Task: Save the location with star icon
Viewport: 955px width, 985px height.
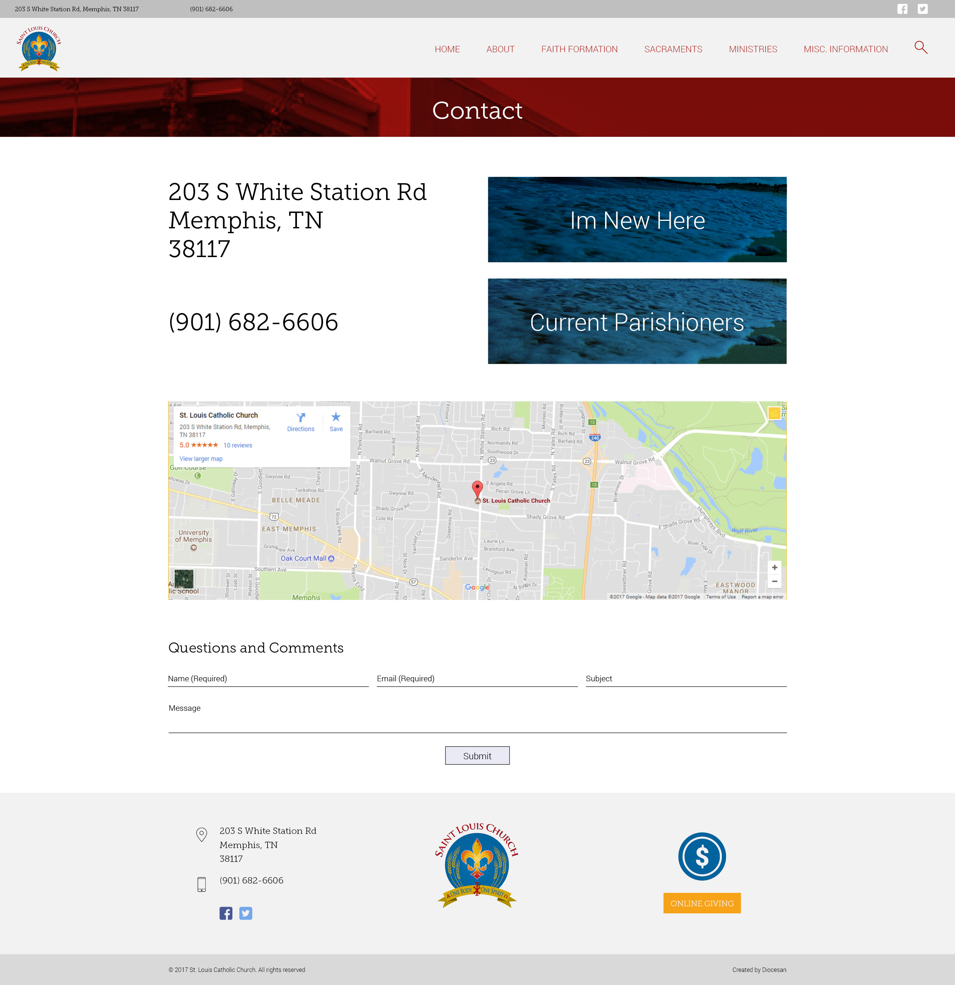Action: tap(336, 418)
